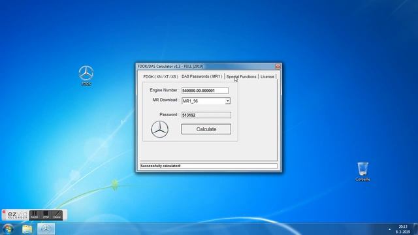Open the Corbeille recycle bin icon
The height and width of the screenshot is (235, 418).
(x=363, y=171)
